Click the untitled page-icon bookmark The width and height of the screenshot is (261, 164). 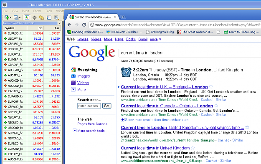[218, 32]
